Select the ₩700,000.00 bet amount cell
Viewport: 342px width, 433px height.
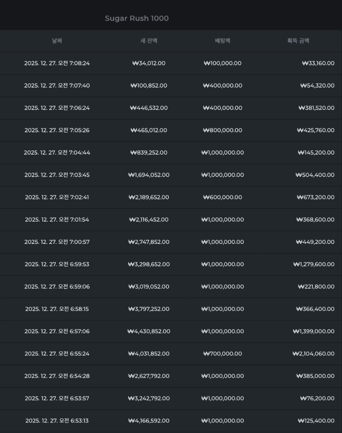[x=222, y=353]
